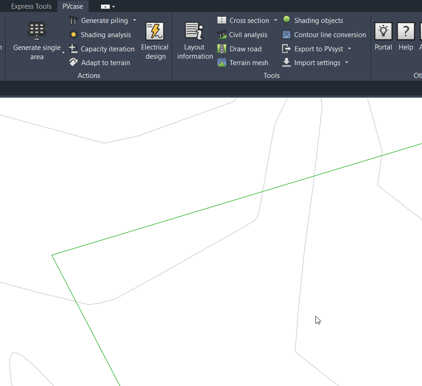Click the Draw road label text

pos(246,49)
